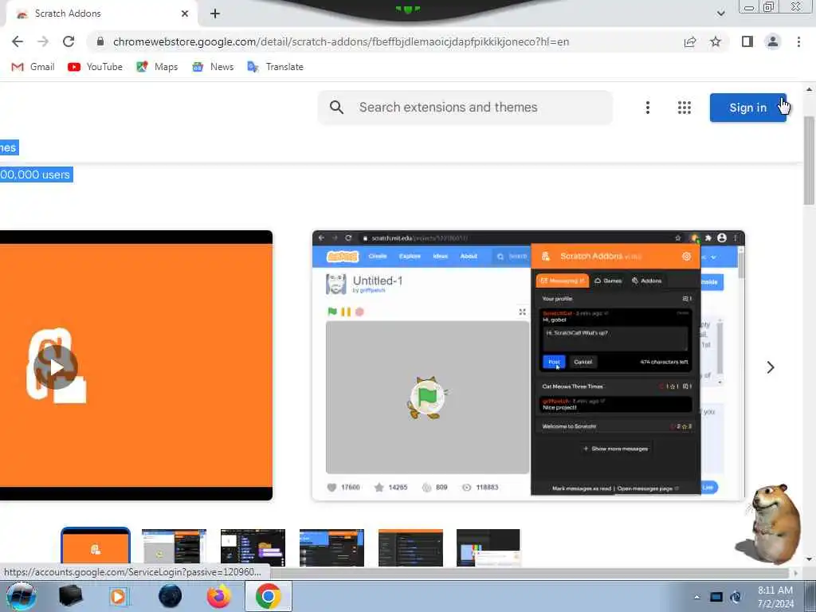Open the black box taskbar app
The height and width of the screenshot is (612, 816).
(70, 596)
